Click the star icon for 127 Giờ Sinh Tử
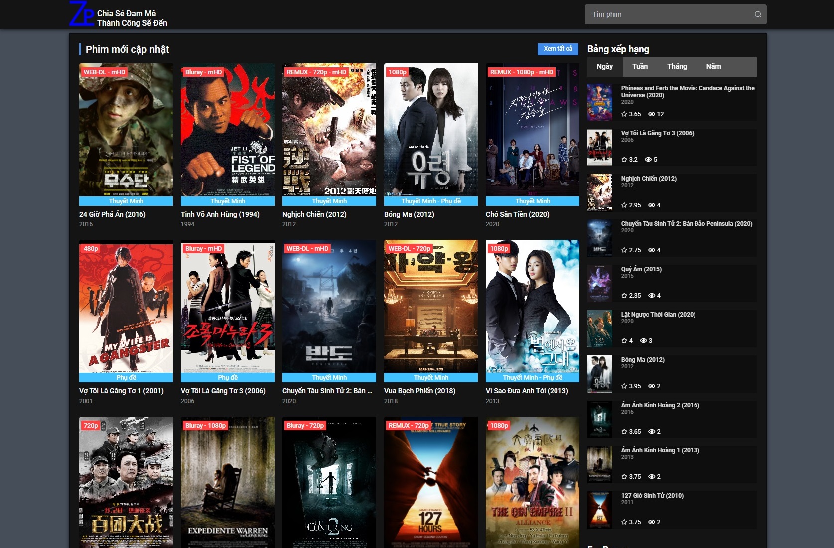 point(624,522)
